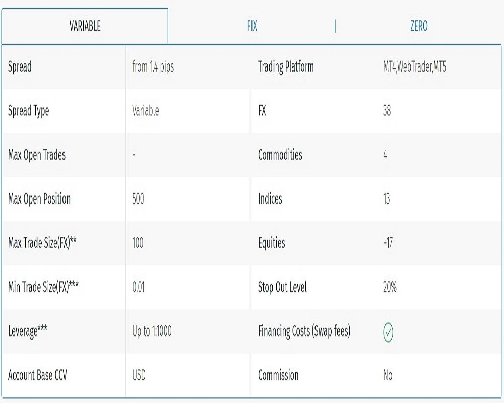Click the Spread row label

tap(20, 67)
